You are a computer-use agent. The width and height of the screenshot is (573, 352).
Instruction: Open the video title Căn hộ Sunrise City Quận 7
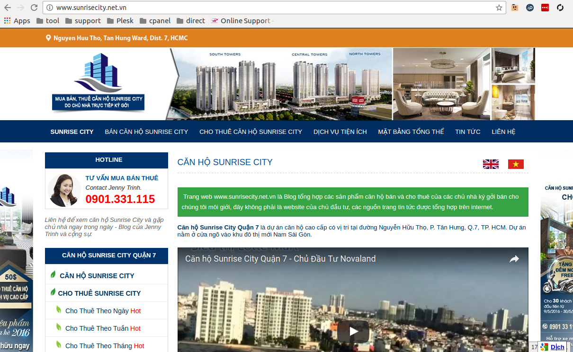tap(280, 259)
